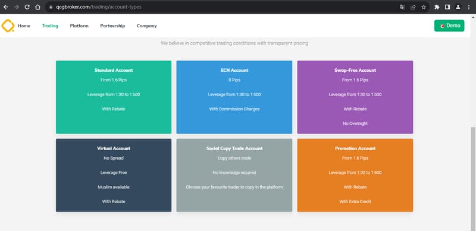Select the ECN Account card title
Viewport: 476px width, 231px height.
(x=234, y=70)
